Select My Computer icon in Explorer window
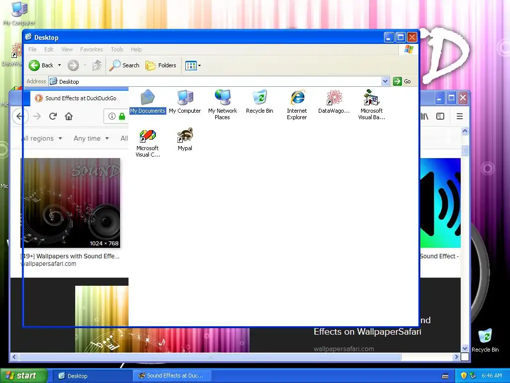 coord(185,102)
